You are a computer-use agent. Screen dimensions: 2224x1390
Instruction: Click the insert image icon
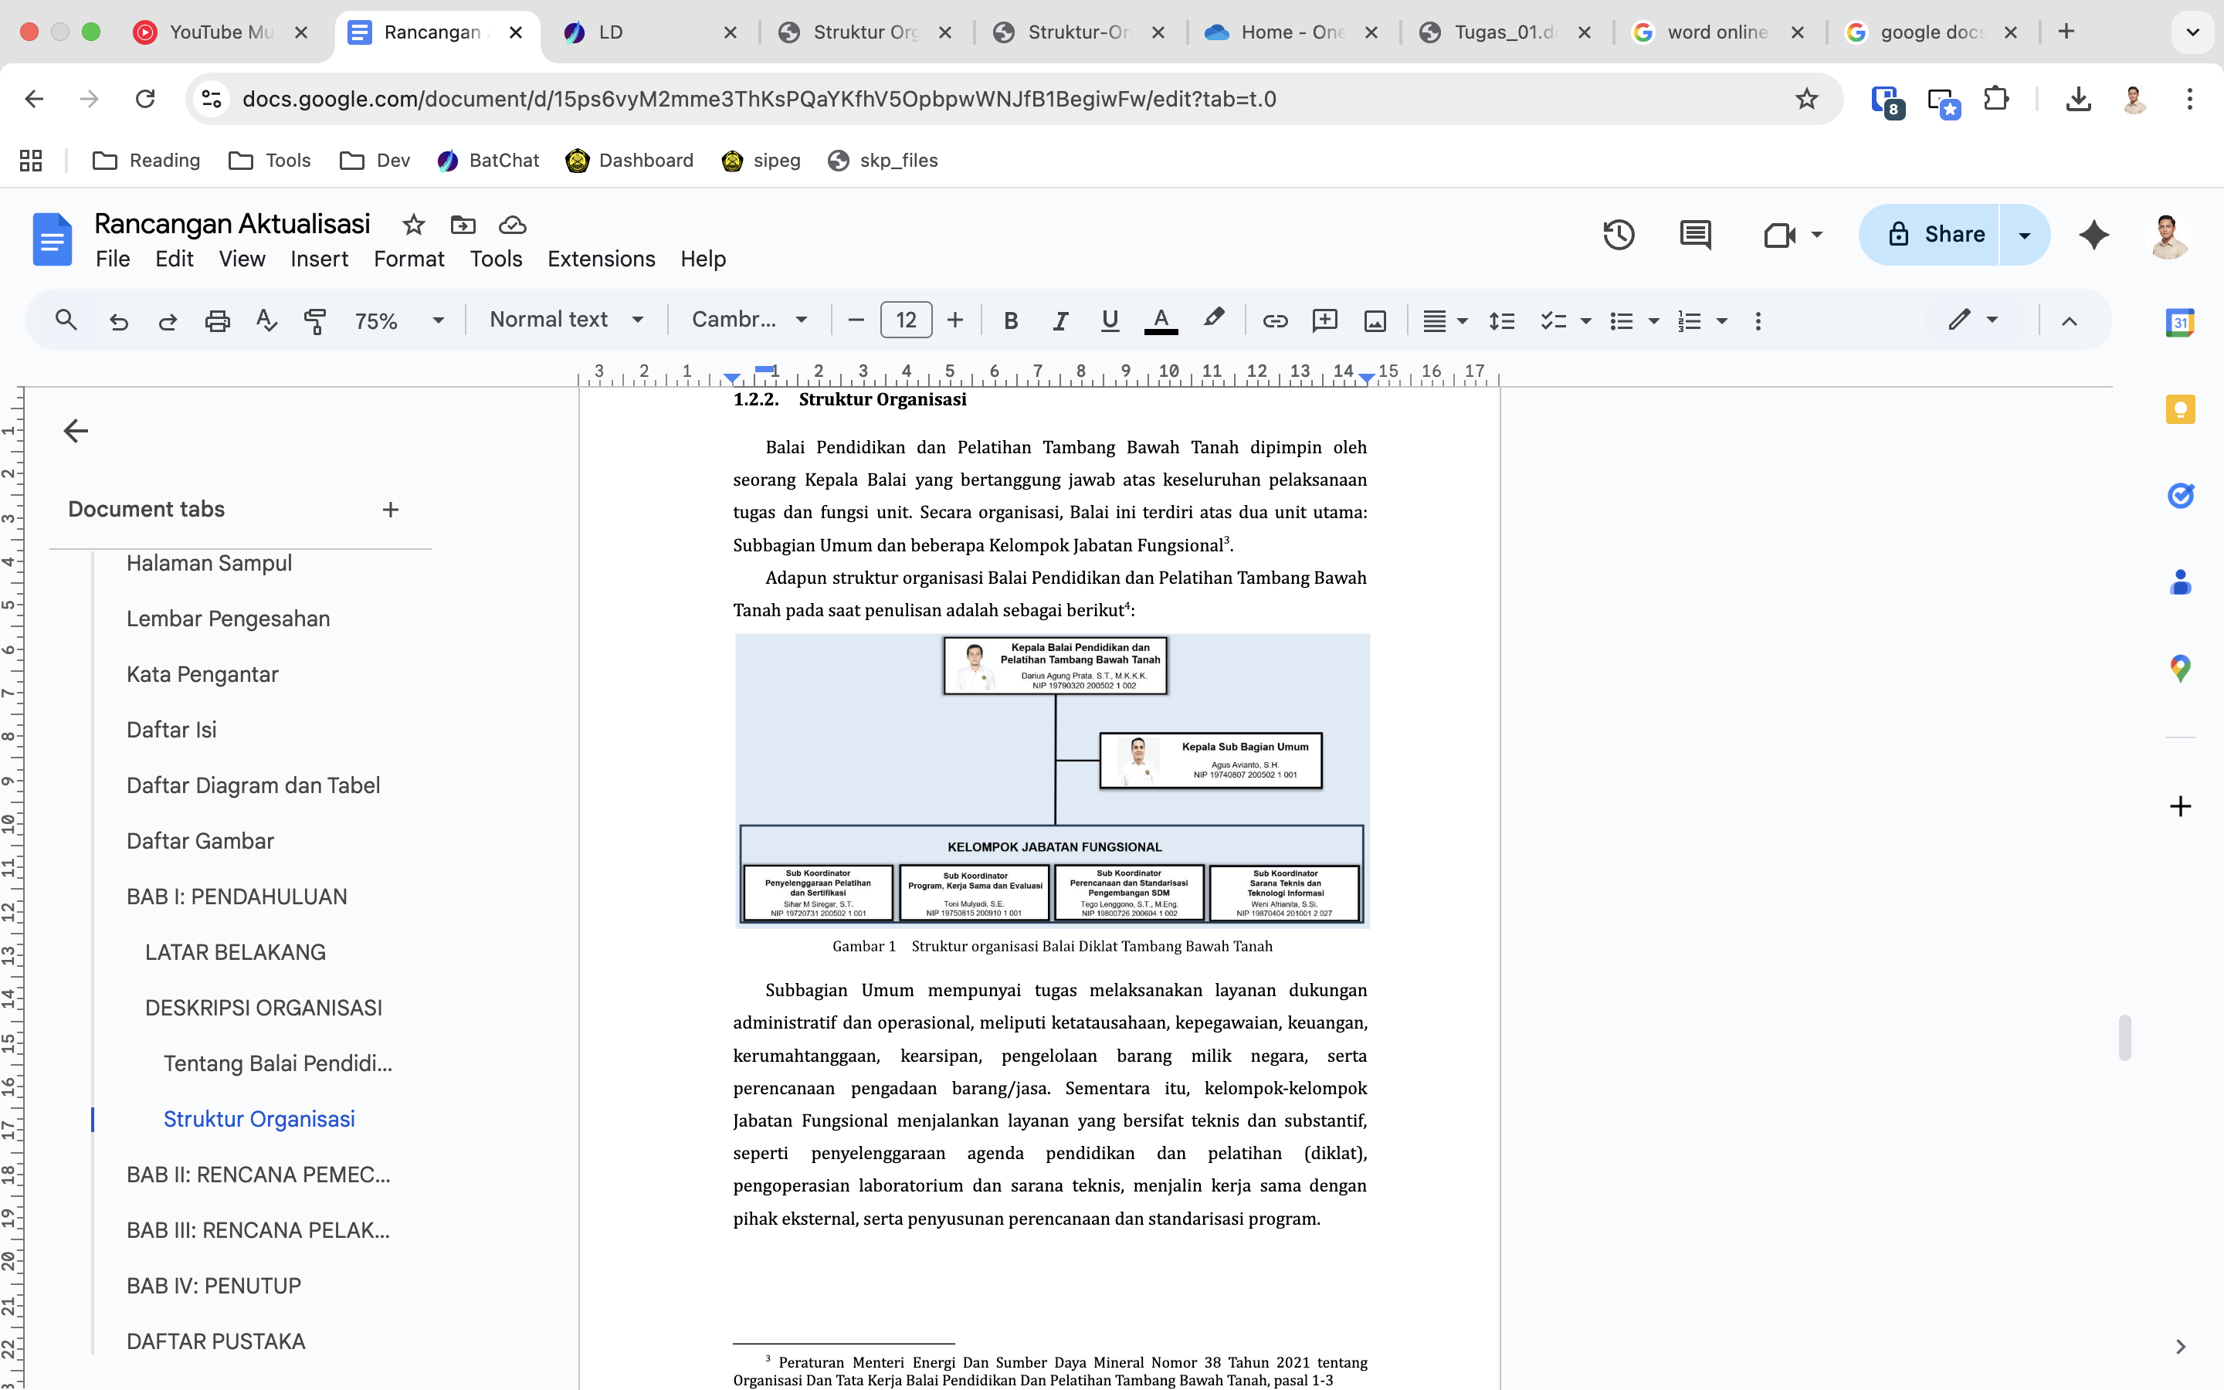[1375, 320]
